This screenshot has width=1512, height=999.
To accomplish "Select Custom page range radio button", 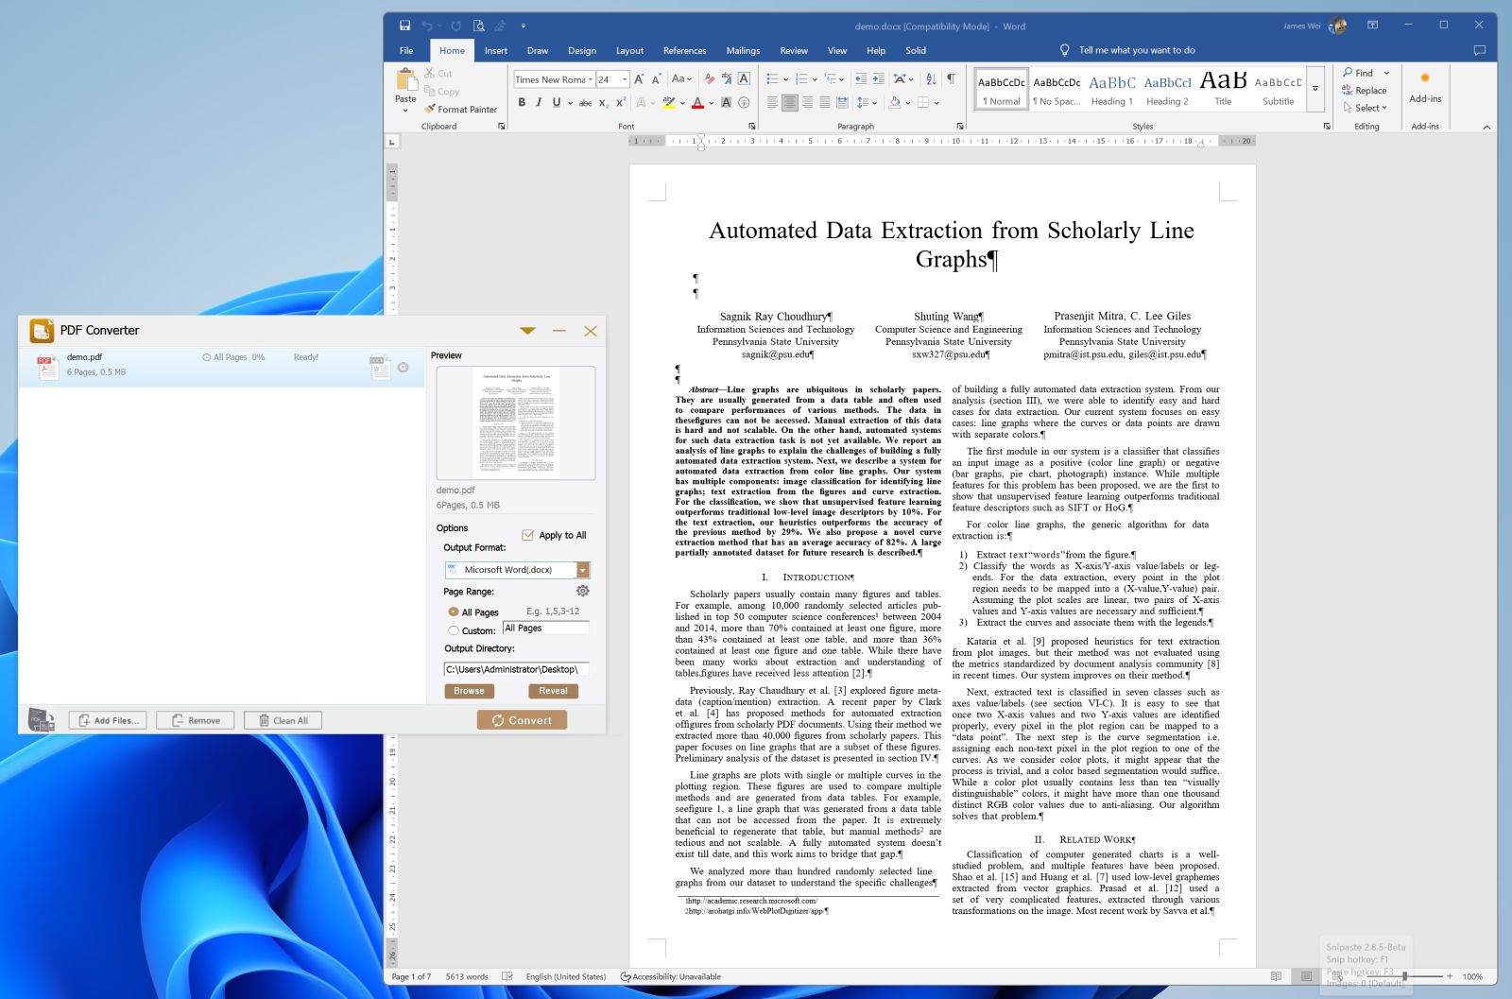I will [454, 630].
